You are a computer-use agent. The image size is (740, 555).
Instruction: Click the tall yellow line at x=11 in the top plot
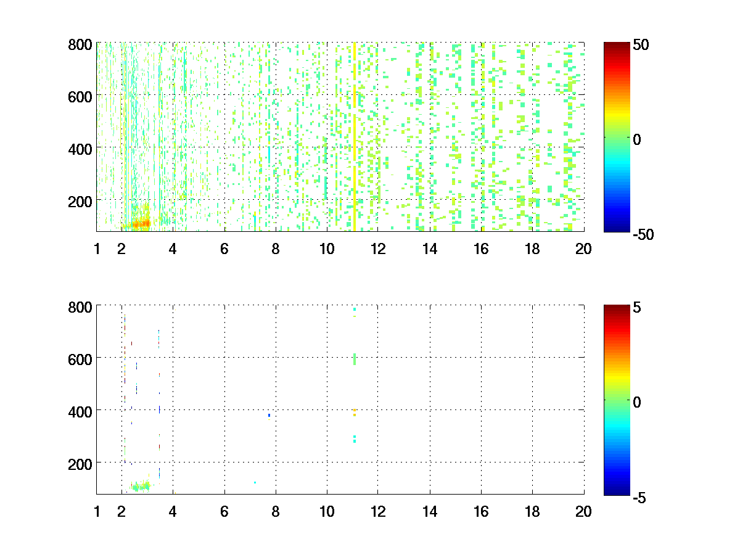(355, 137)
